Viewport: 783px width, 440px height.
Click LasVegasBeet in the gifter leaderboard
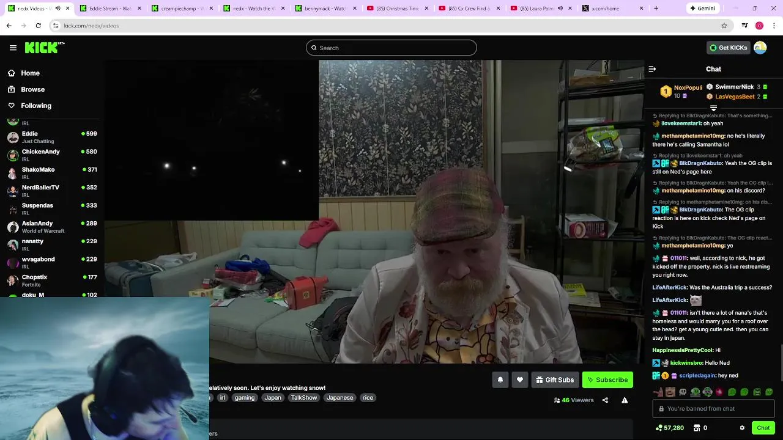pos(735,97)
